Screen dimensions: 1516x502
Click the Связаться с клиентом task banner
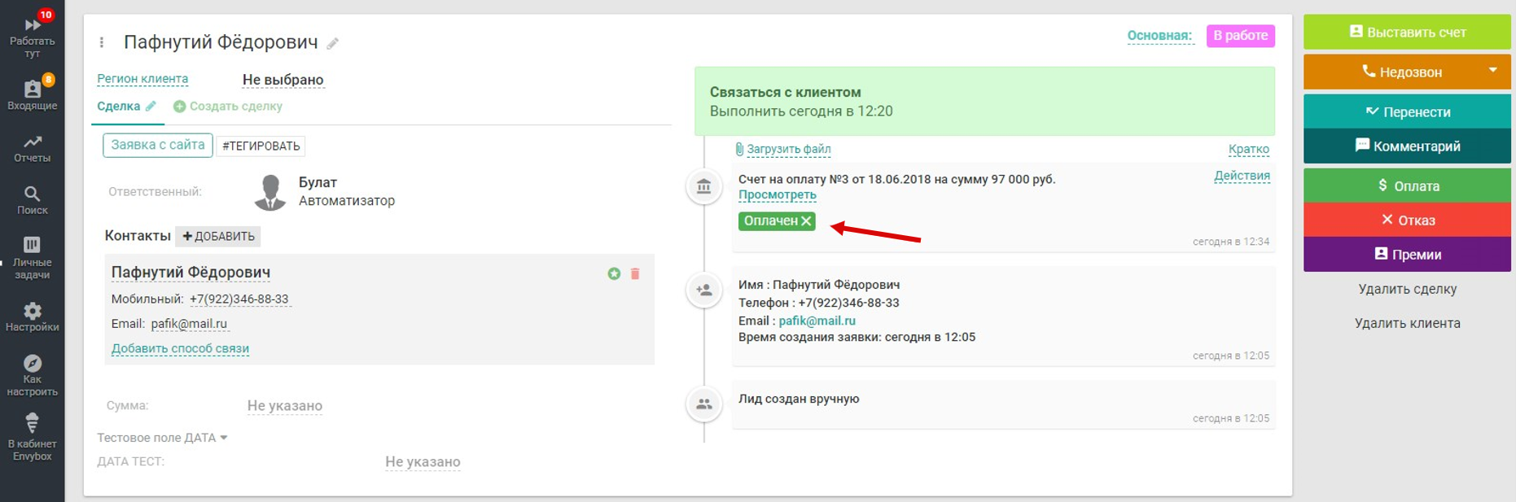[x=984, y=101]
